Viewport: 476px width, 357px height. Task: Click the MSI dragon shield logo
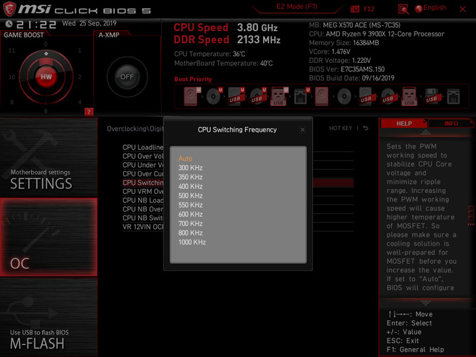tap(9, 9)
